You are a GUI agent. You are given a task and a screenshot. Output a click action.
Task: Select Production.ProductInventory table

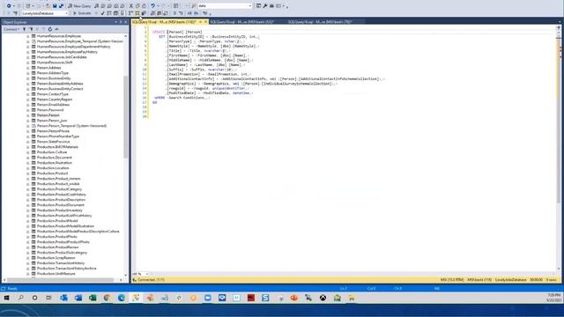[60, 210]
